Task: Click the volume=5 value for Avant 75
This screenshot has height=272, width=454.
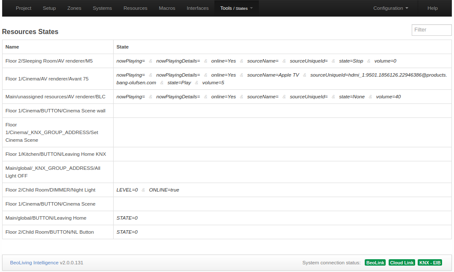Action: click(x=213, y=83)
